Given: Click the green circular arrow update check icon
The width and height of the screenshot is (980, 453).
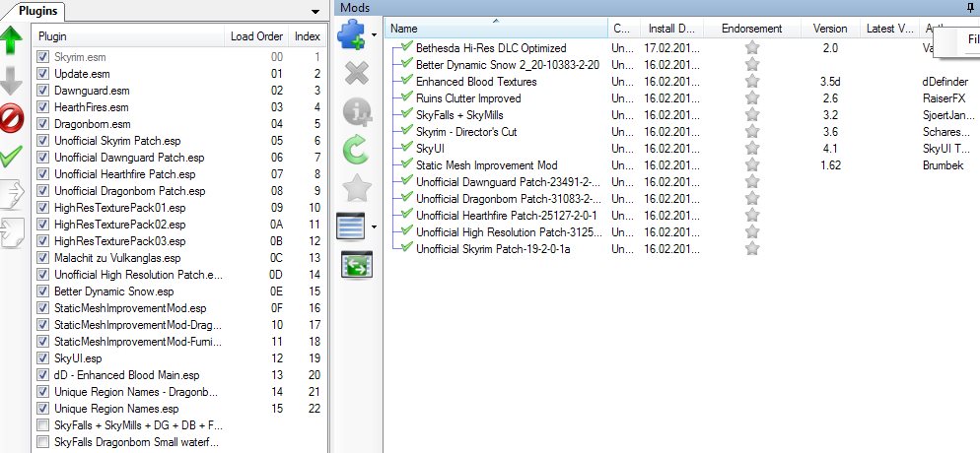Looking at the screenshot, I should tap(355, 150).
